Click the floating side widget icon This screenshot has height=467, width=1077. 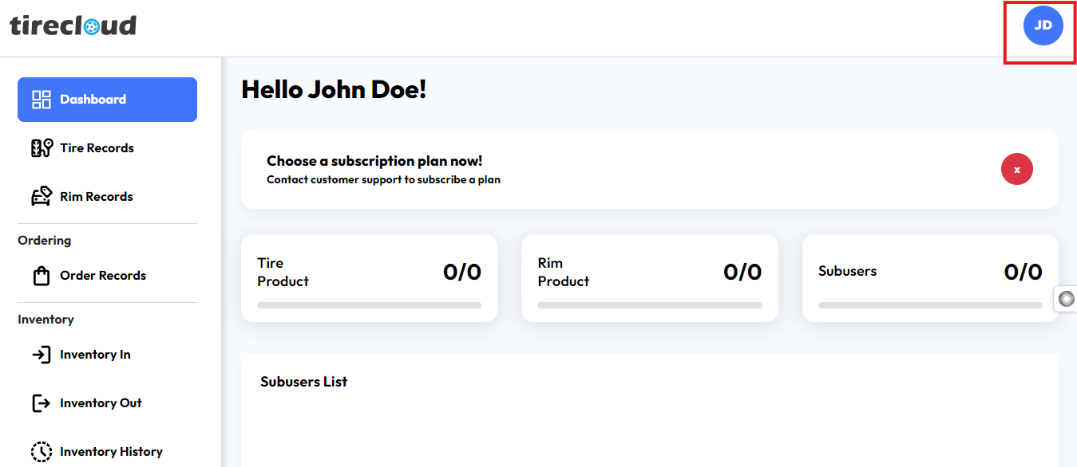[x=1067, y=299]
